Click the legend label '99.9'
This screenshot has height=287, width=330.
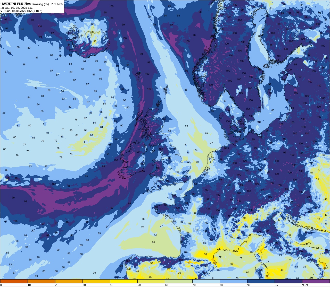click(x=305, y=285)
